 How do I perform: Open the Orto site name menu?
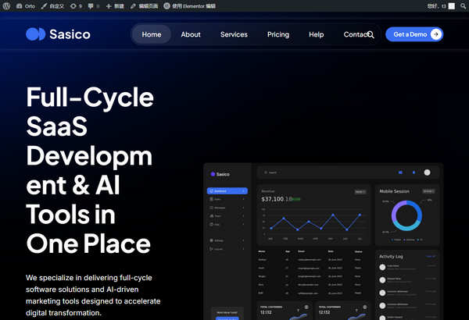click(26, 6)
